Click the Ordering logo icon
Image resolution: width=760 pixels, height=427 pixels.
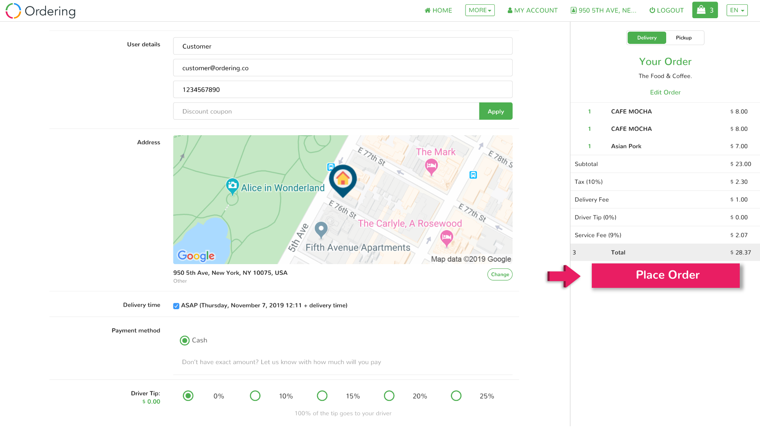[13, 11]
